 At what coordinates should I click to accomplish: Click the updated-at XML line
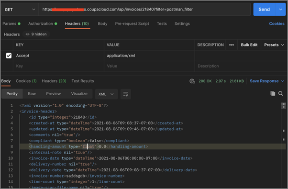point(106,129)
